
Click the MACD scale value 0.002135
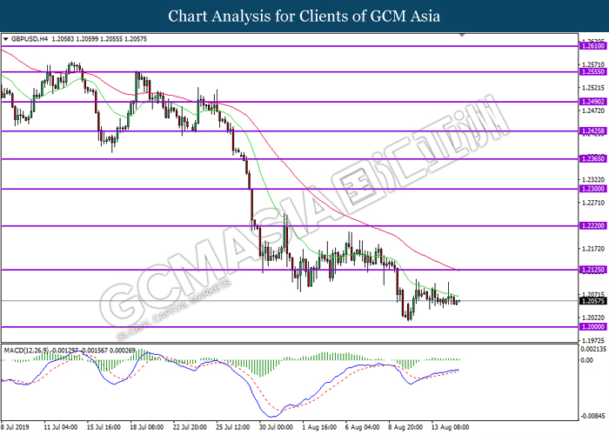click(593, 349)
